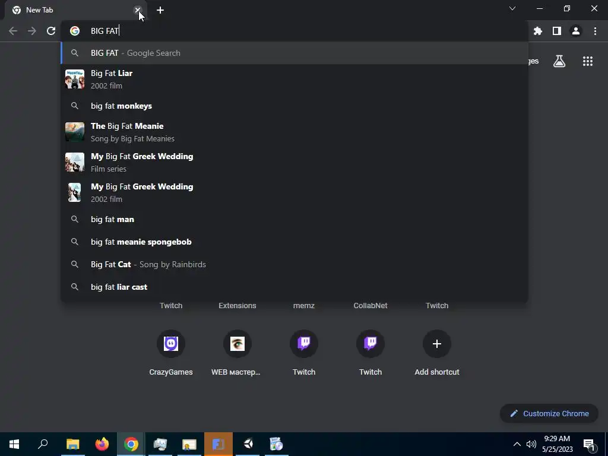Open Chrome's three-dot menu
The image size is (608, 456).
595,31
